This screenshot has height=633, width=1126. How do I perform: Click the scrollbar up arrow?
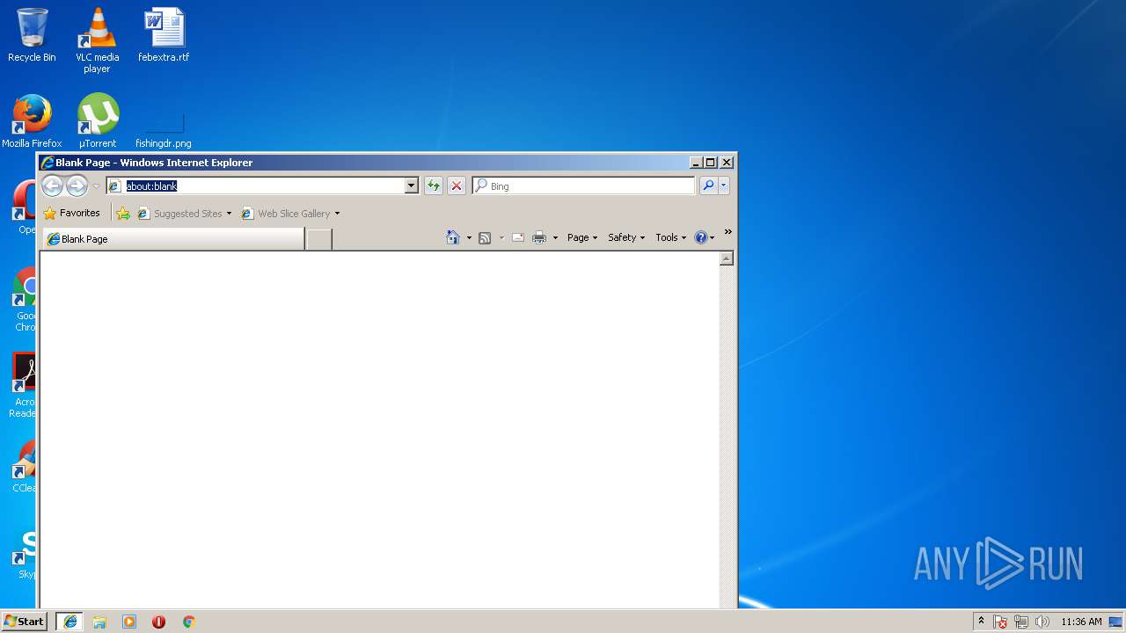pos(727,258)
